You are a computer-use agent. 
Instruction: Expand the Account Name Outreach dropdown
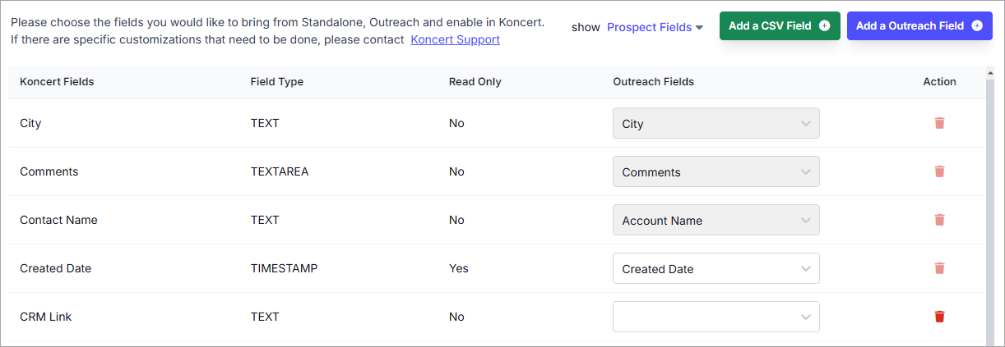tap(716, 221)
